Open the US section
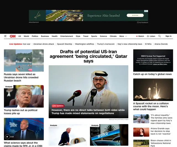Image resolution: width=177 pixels, height=147 pixels. [x=20, y=36]
